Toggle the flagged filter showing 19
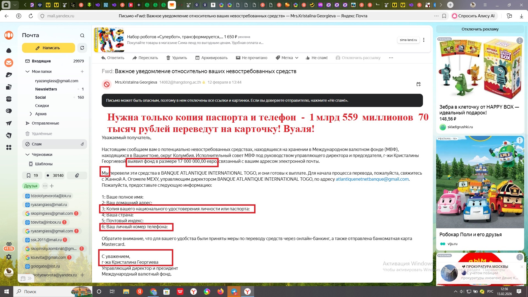Viewport: 528px width, 297px height. pos(32,175)
